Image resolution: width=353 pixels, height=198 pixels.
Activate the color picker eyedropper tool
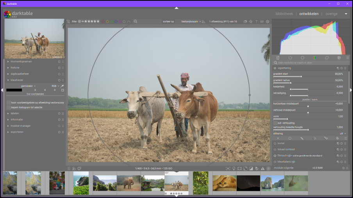62,86
